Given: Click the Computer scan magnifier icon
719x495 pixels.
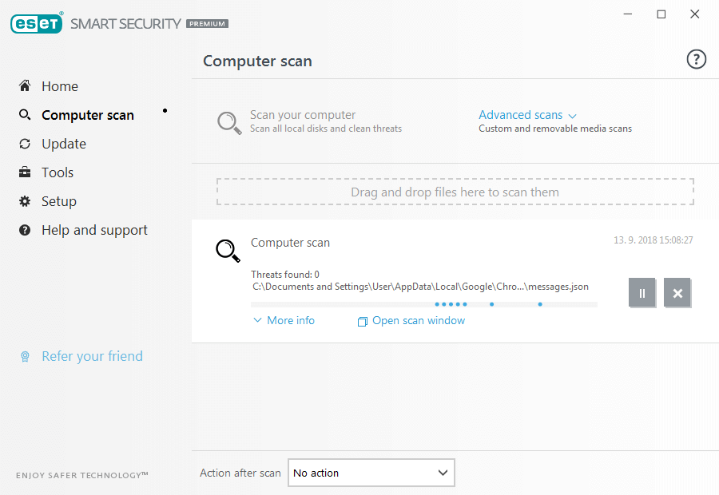Looking at the screenshot, I should [25, 114].
